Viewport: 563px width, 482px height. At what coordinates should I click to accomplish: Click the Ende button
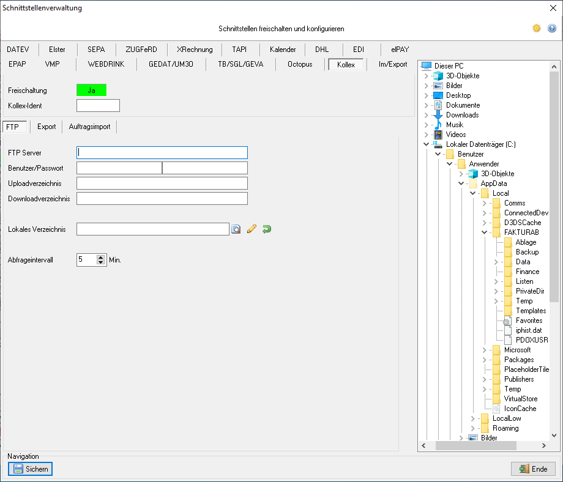533,469
